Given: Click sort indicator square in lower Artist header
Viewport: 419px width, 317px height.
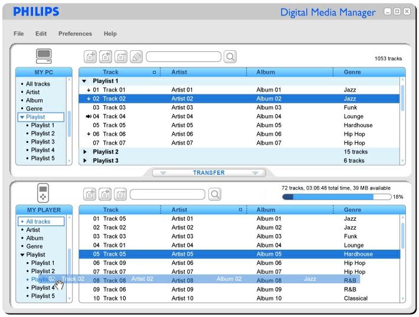Looking at the screenshot, I should point(240,210).
